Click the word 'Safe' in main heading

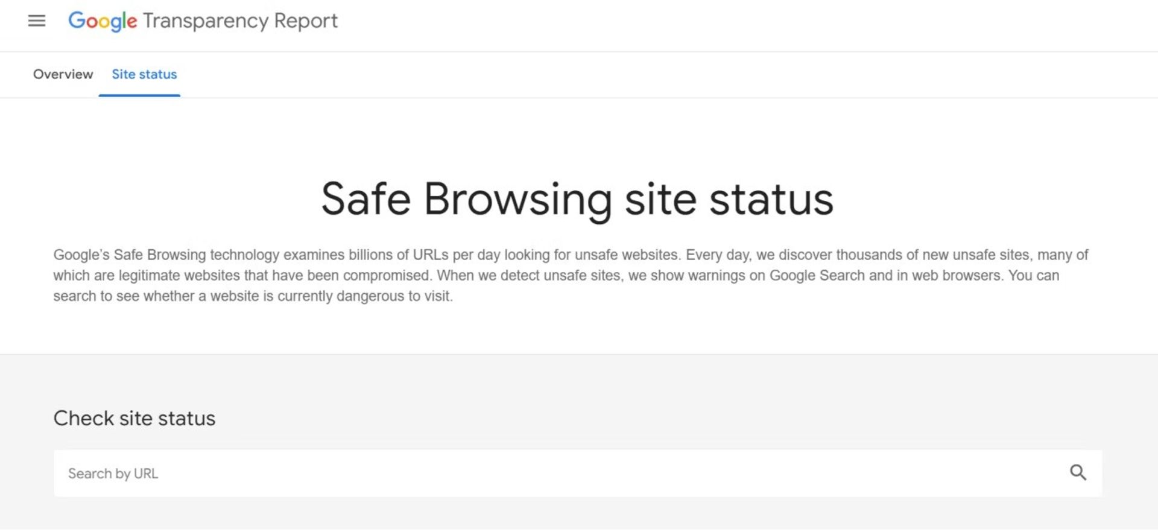(x=365, y=199)
